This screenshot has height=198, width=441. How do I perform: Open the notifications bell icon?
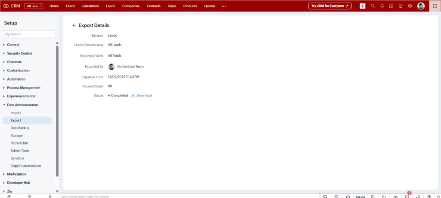pyautogui.click(x=382, y=6)
